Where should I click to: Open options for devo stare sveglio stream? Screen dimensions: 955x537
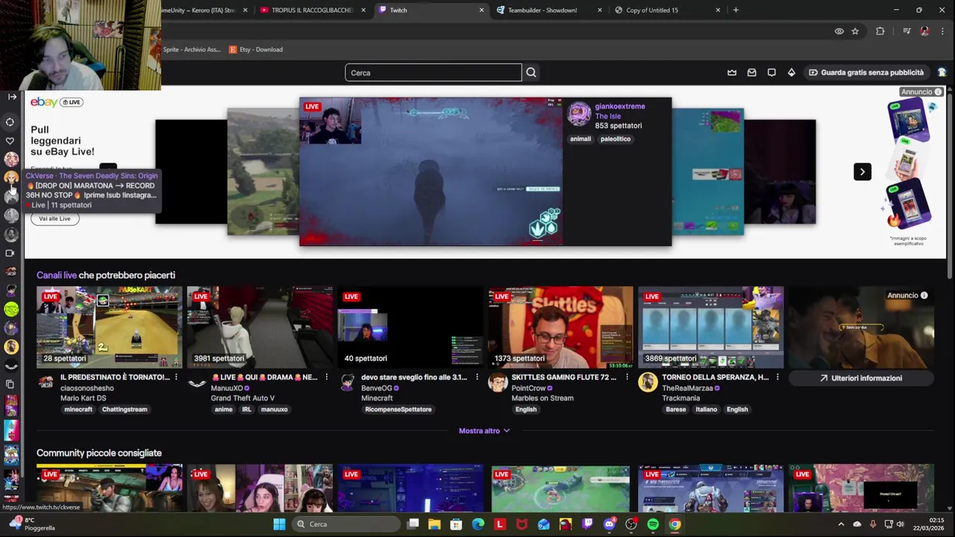click(477, 377)
